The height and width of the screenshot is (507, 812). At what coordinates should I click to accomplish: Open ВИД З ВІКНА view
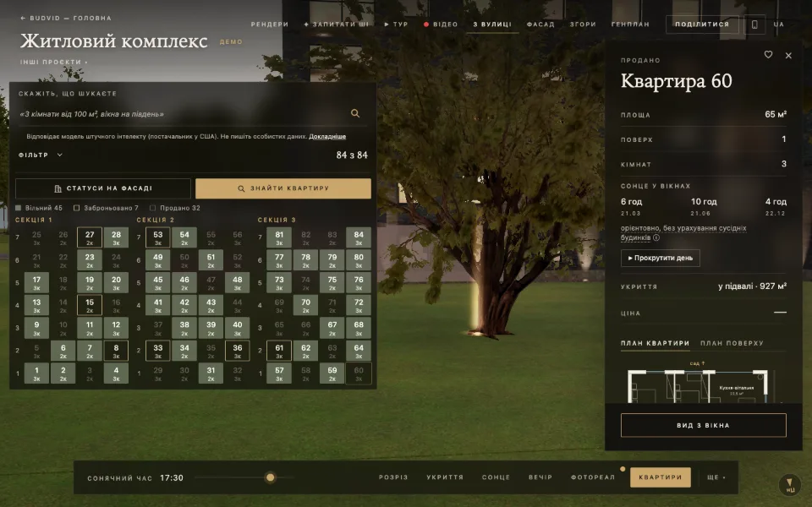tap(703, 425)
